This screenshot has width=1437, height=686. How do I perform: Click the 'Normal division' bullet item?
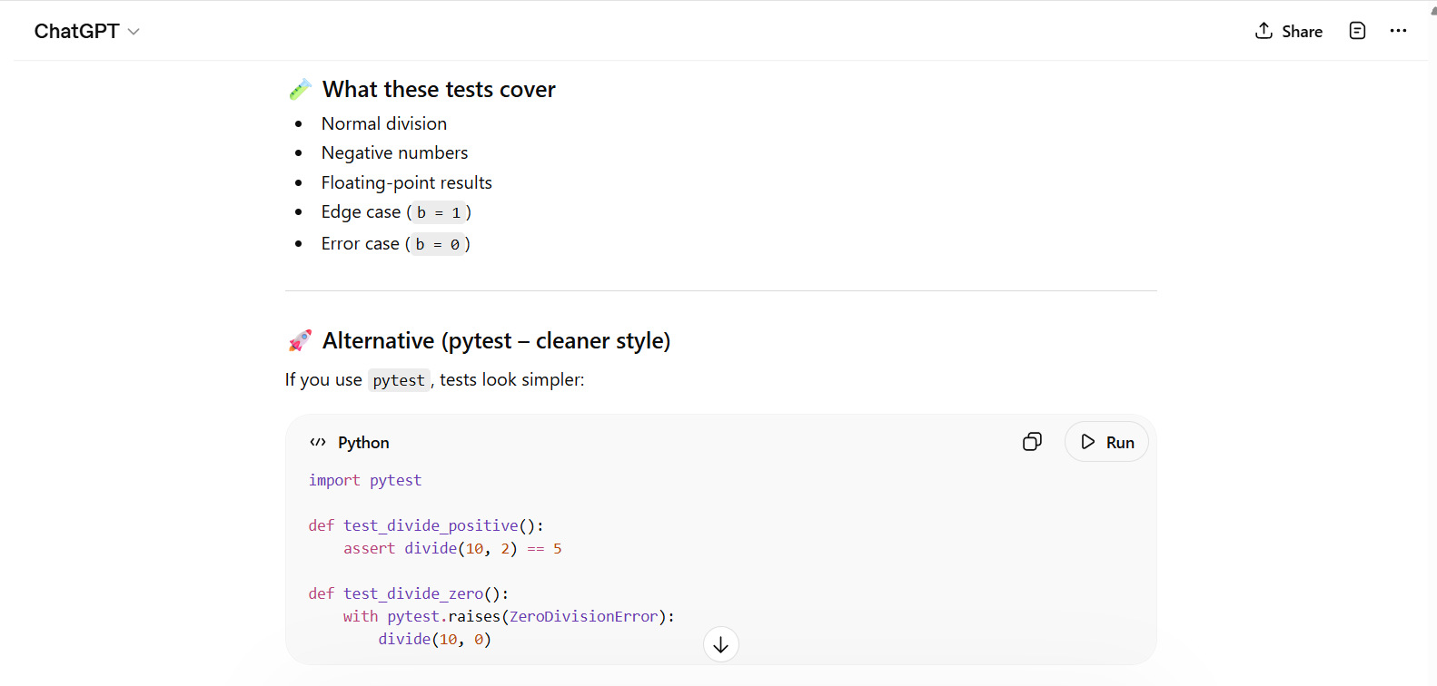pyautogui.click(x=383, y=123)
